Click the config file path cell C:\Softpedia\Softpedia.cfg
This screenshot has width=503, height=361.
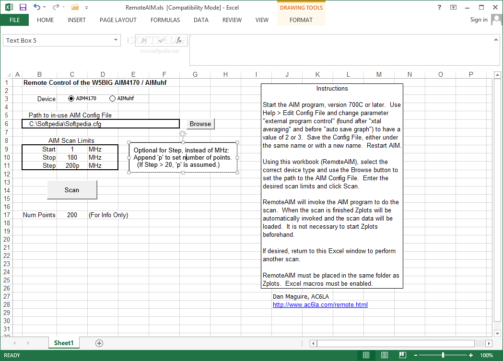pyautogui.click(x=101, y=124)
